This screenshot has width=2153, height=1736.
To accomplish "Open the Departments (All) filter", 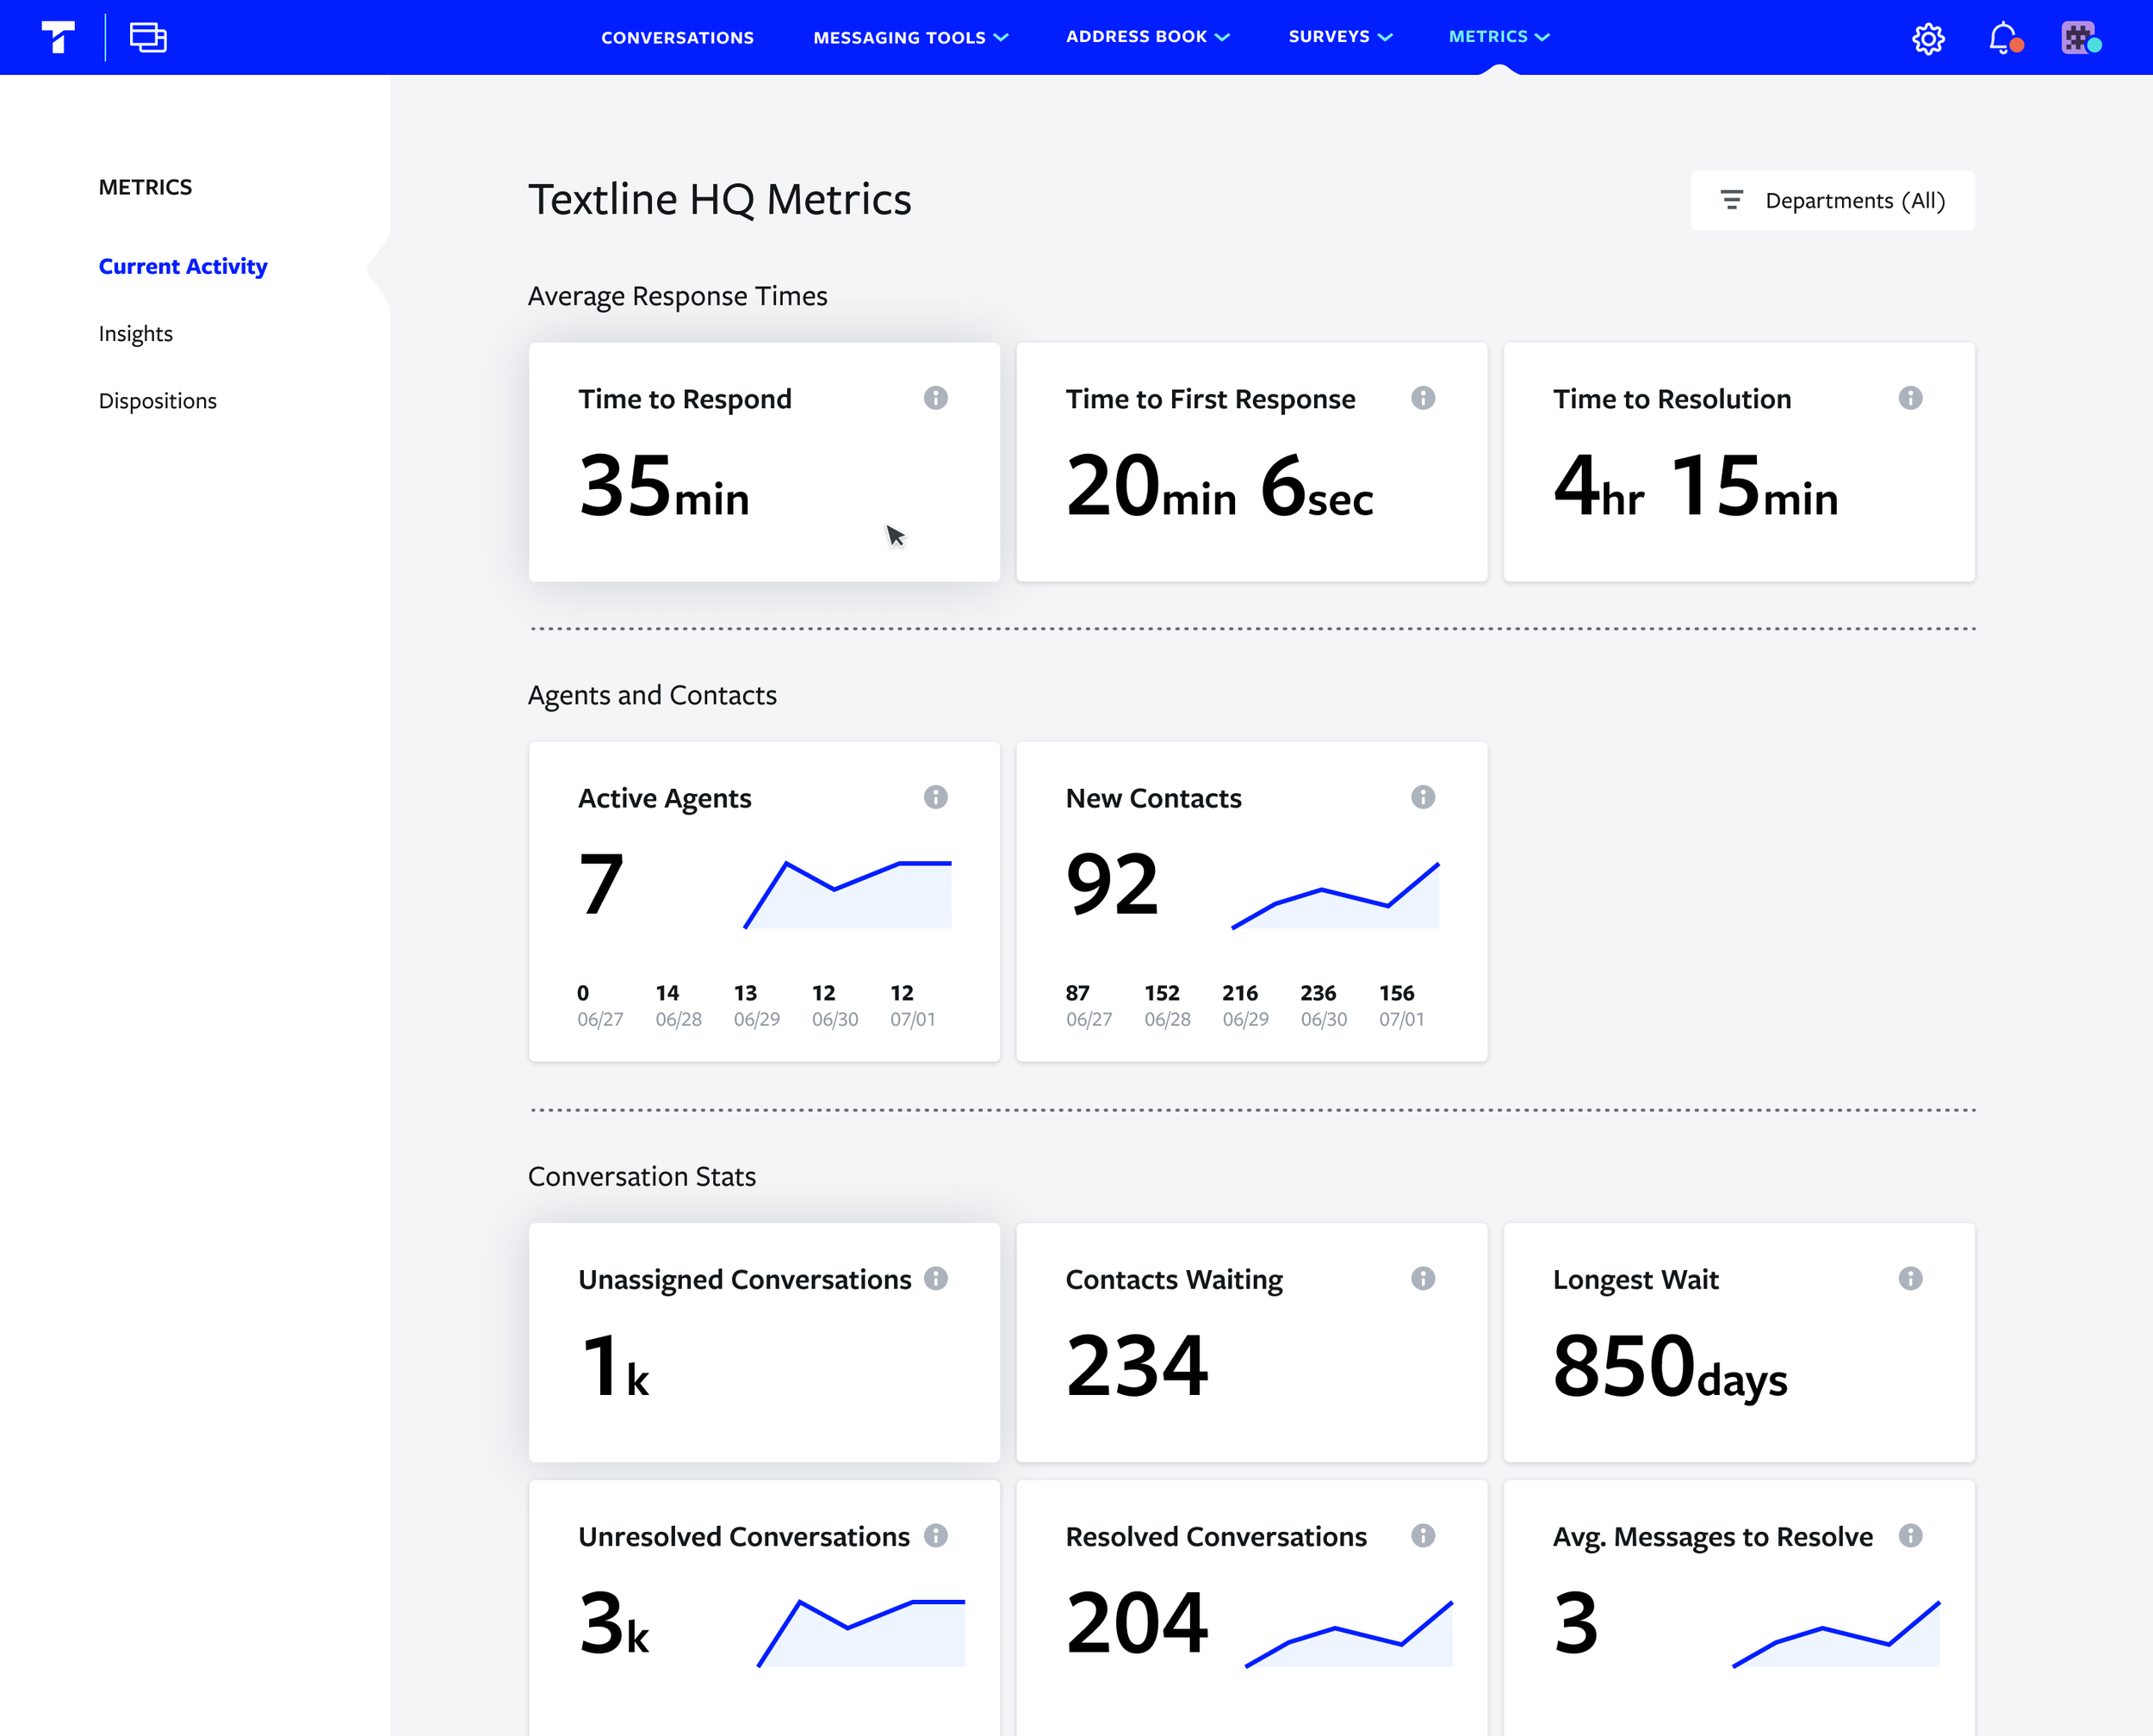I will [1832, 200].
